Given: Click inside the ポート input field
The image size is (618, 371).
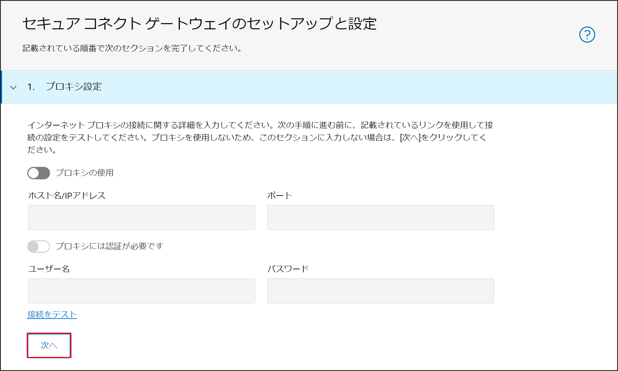Looking at the screenshot, I should click(380, 218).
